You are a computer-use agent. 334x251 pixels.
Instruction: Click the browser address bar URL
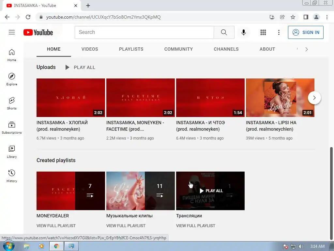(x=103, y=17)
